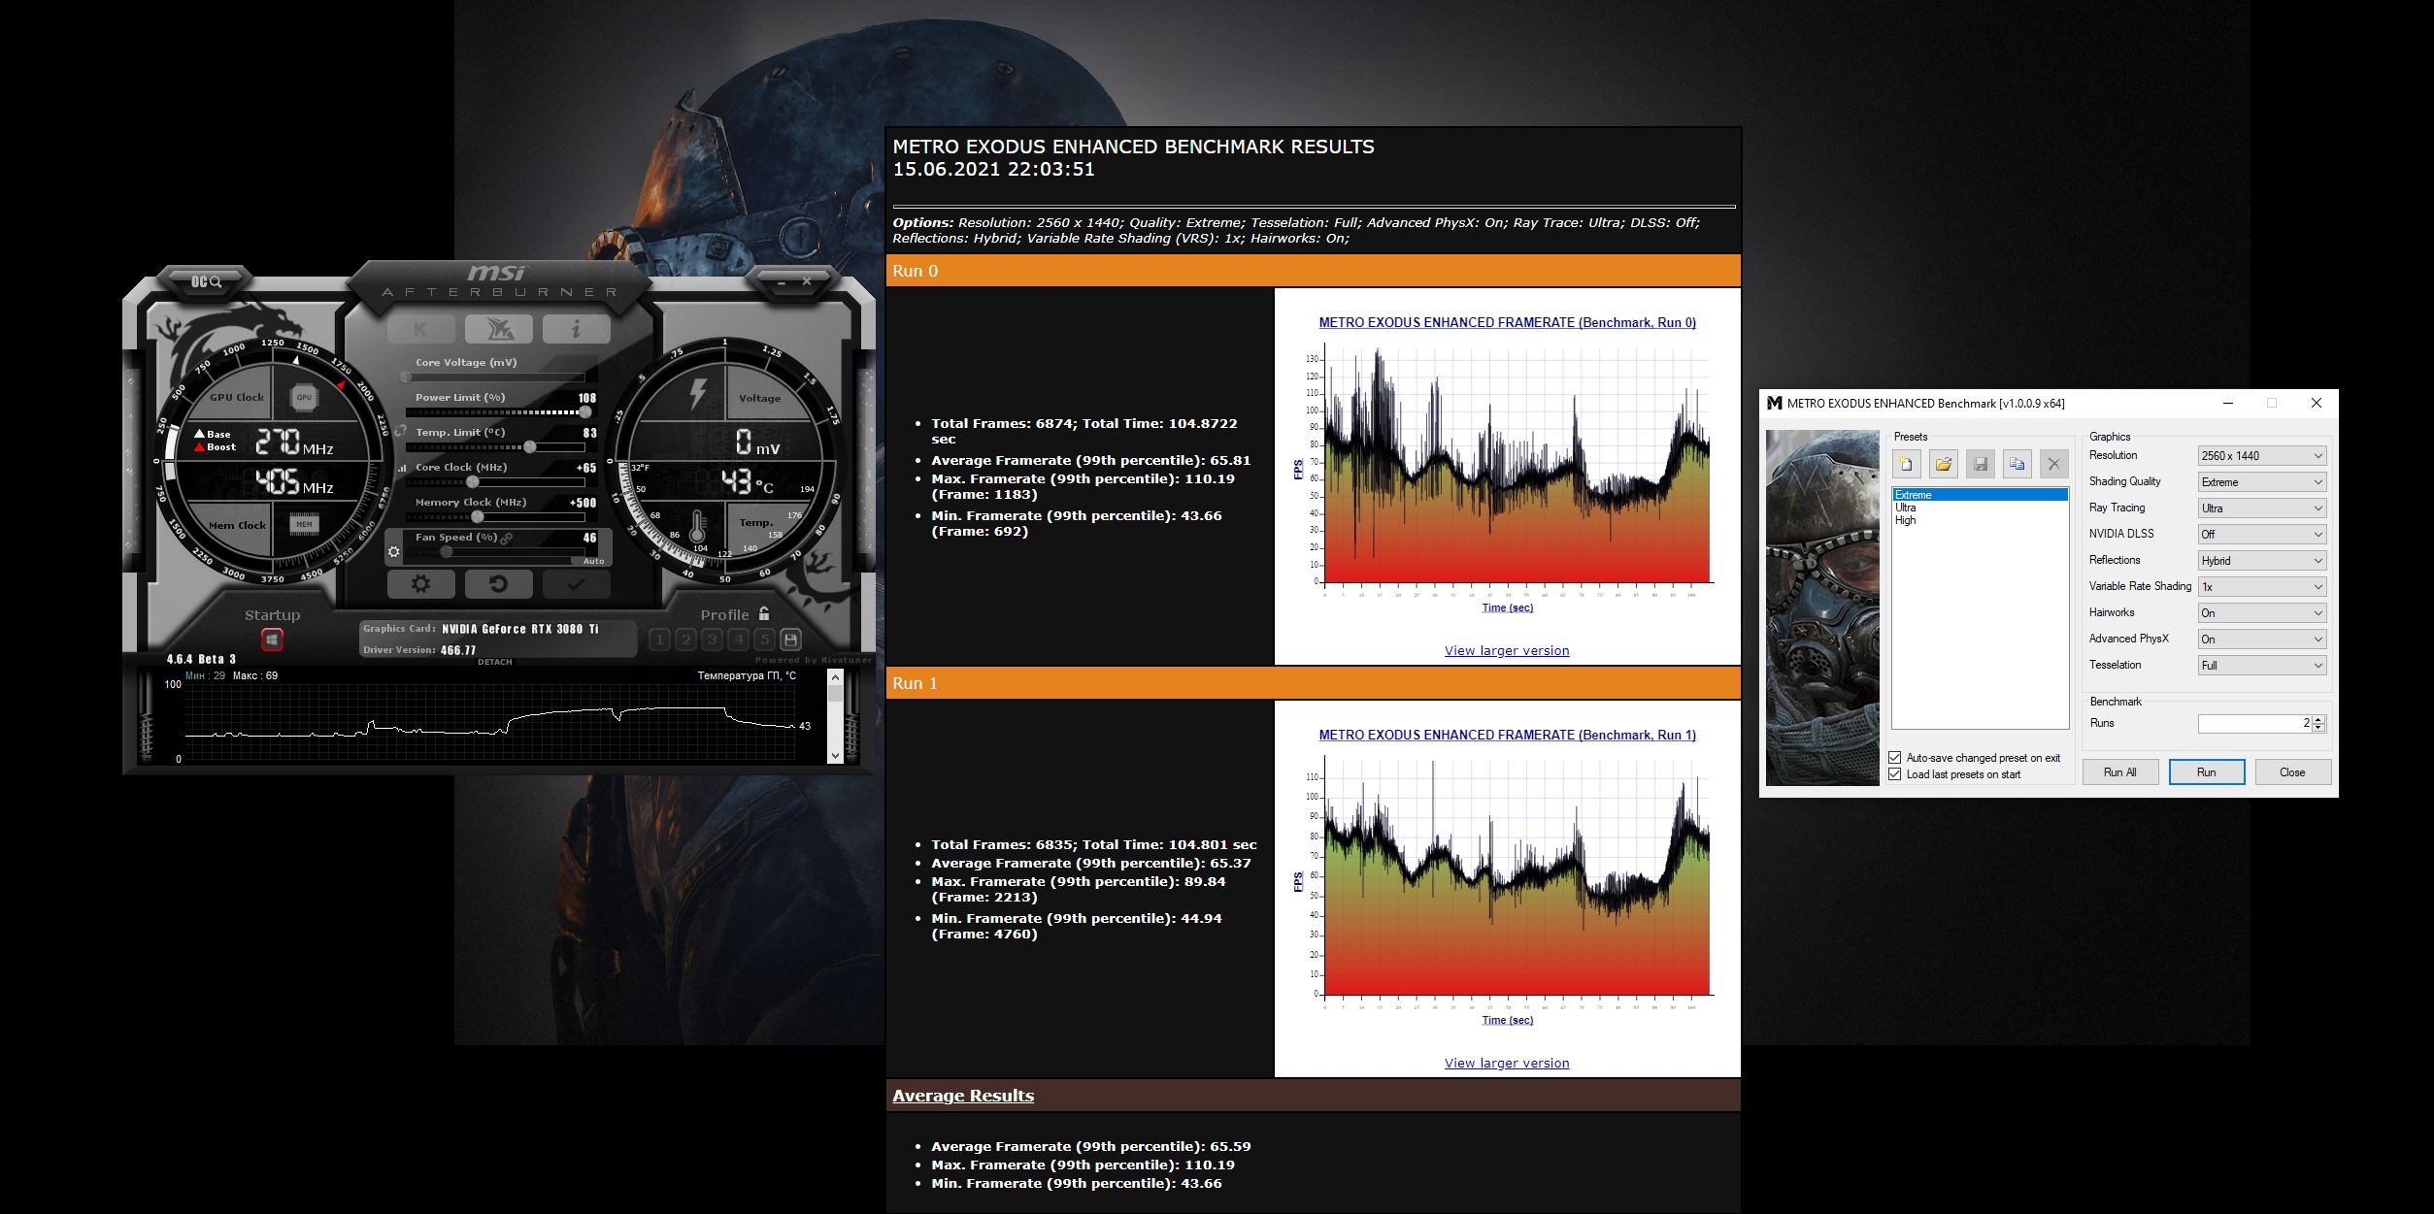Launch MSI Kombustor with the K button
Viewport: 2434px width, 1214px height.
[420, 329]
